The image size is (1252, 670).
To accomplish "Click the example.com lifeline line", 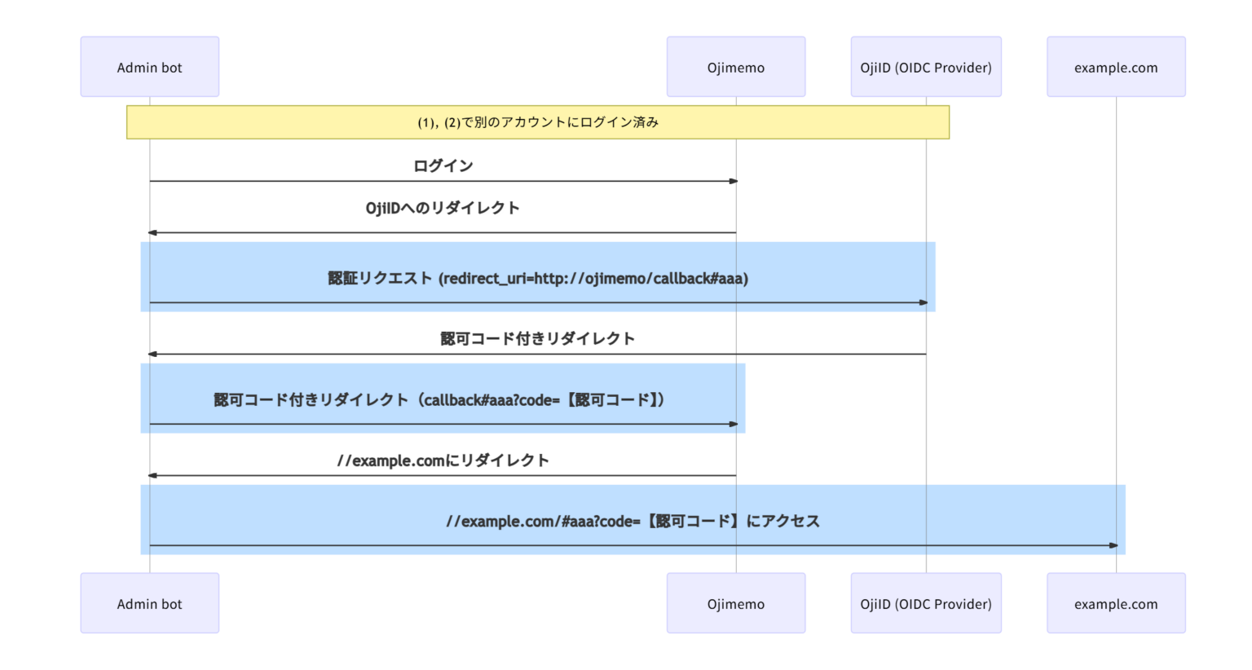I will 1115,326.
